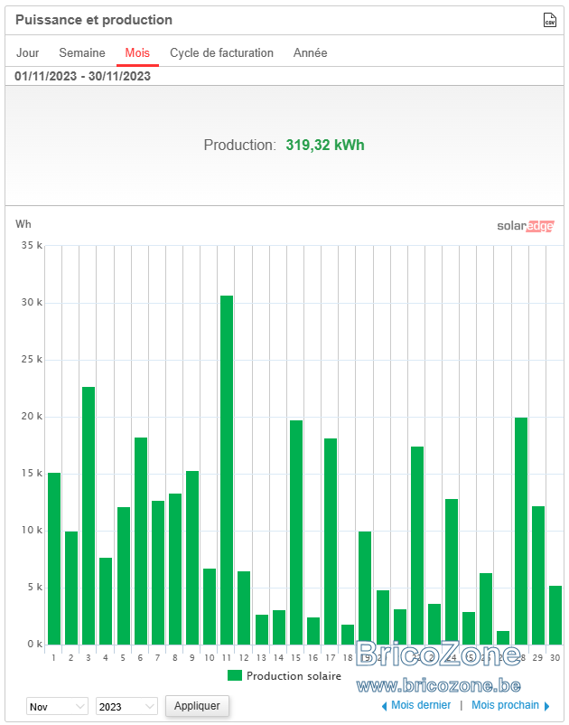This screenshot has width=569, height=725.
Task: Click the Appliquer button
Action: tap(197, 706)
